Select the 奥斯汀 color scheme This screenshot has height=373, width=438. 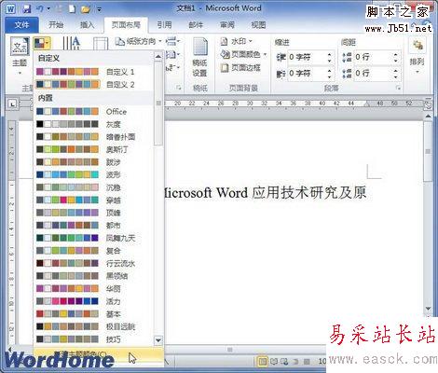pos(93,149)
